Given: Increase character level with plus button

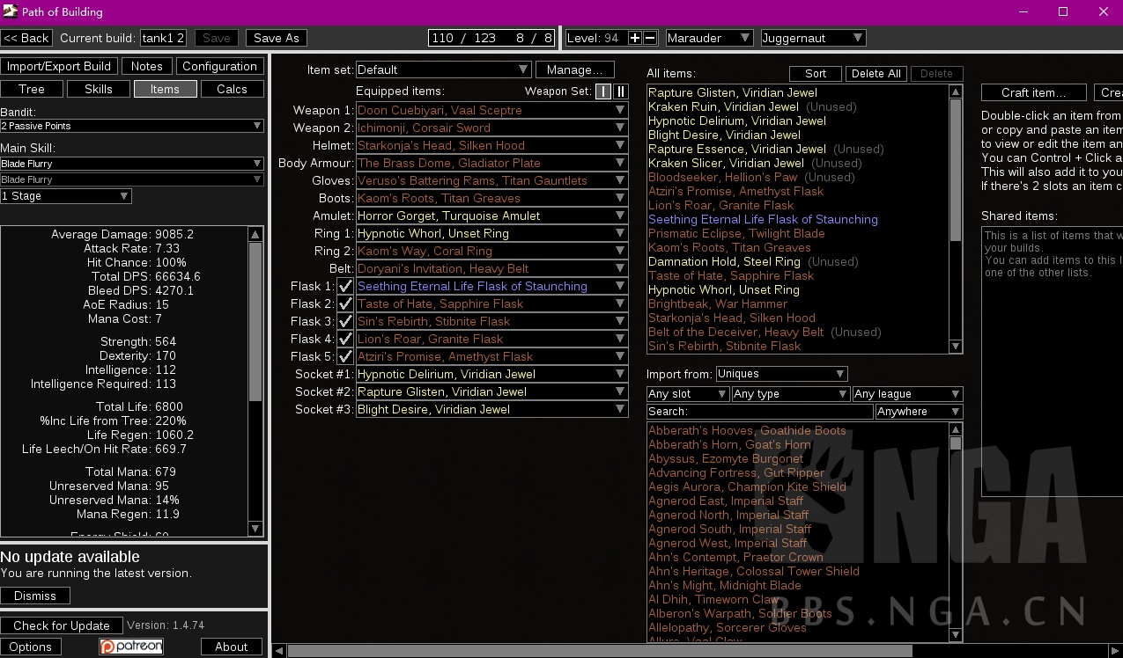Looking at the screenshot, I should [635, 38].
